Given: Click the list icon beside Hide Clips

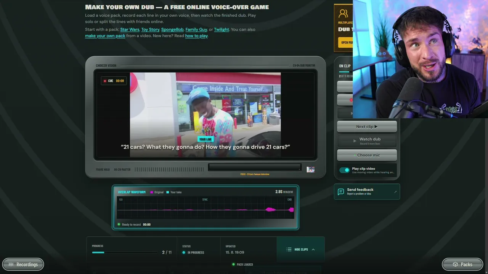Looking at the screenshot, I should point(289,250).
